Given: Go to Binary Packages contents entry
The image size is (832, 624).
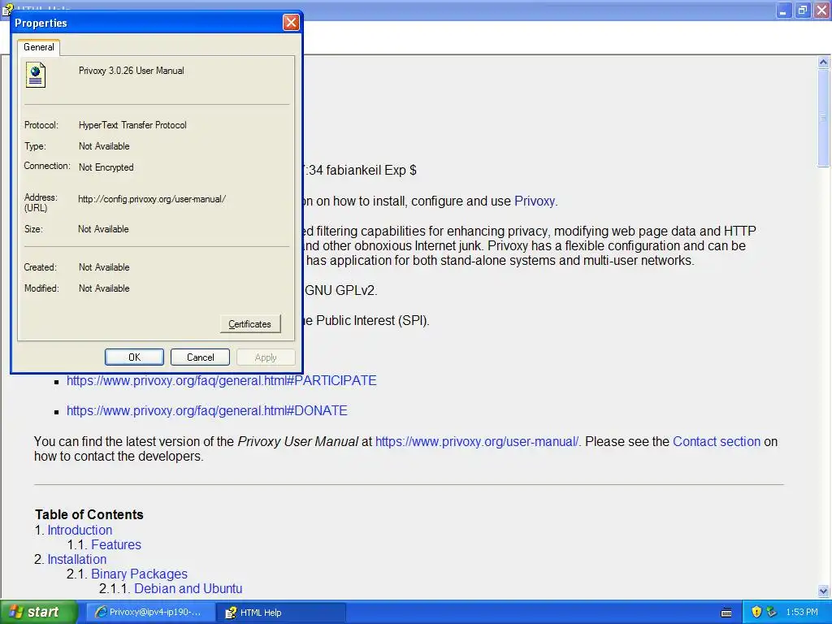Looking at the screenshot, I should (x=139, y=574).
